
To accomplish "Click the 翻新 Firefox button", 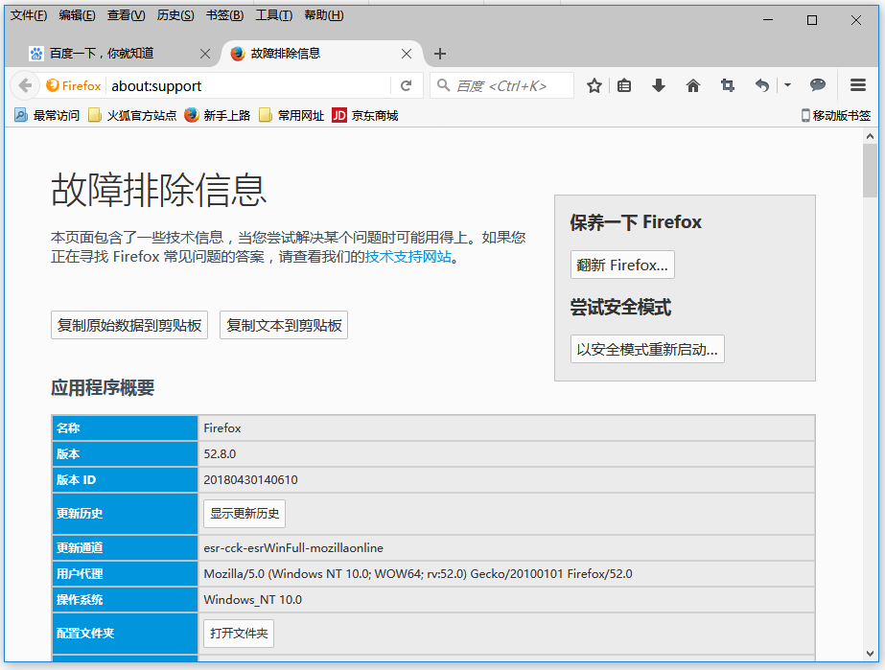I will click(x=622, y=265).
